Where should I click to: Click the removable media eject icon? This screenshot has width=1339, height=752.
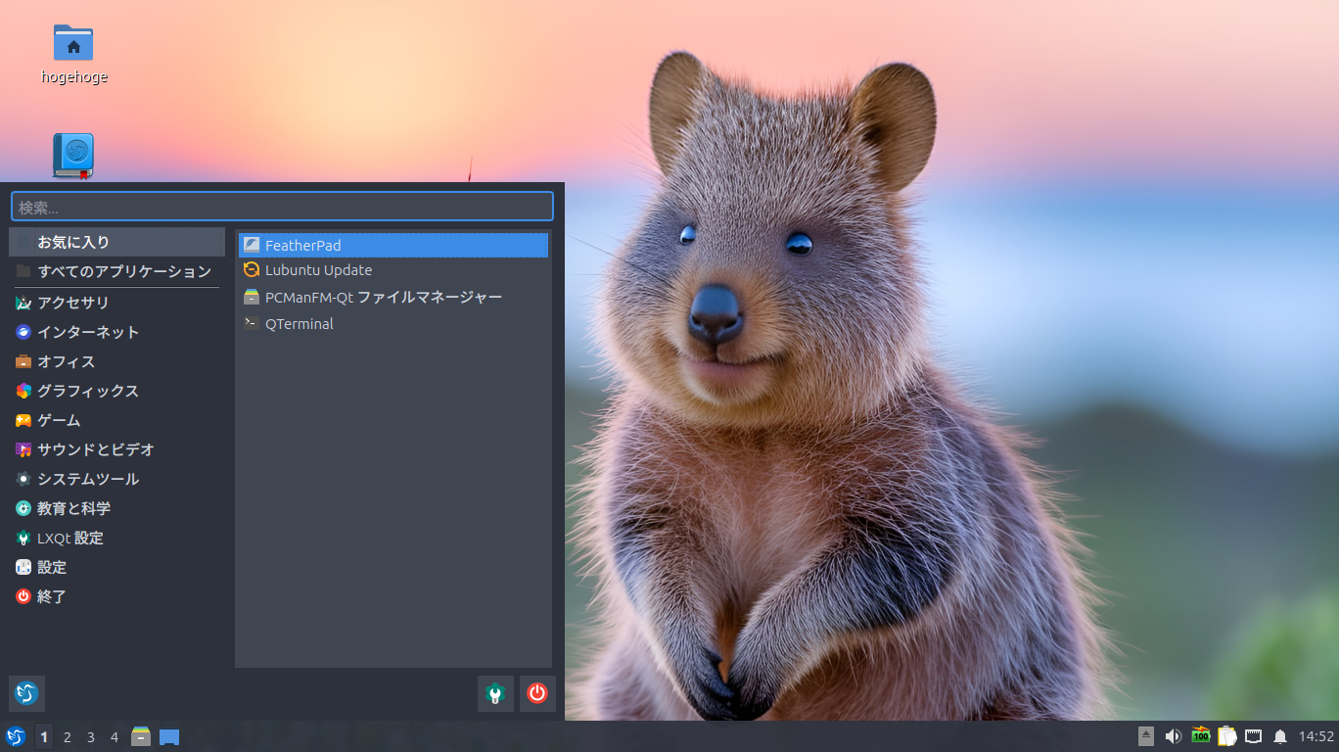[x=1146, y=736]
